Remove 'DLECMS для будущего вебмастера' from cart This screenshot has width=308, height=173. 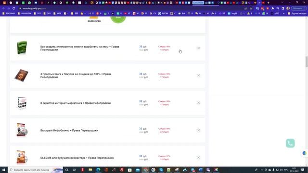(199, 158)
